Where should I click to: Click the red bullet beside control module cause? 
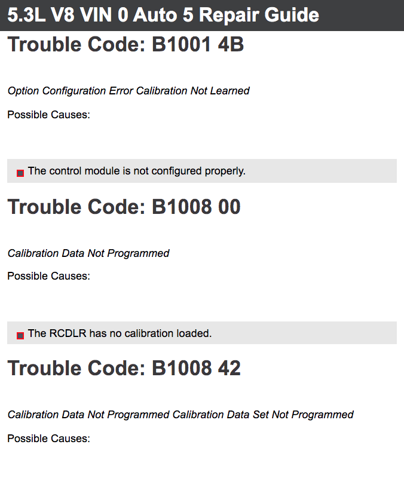(20, 173)
